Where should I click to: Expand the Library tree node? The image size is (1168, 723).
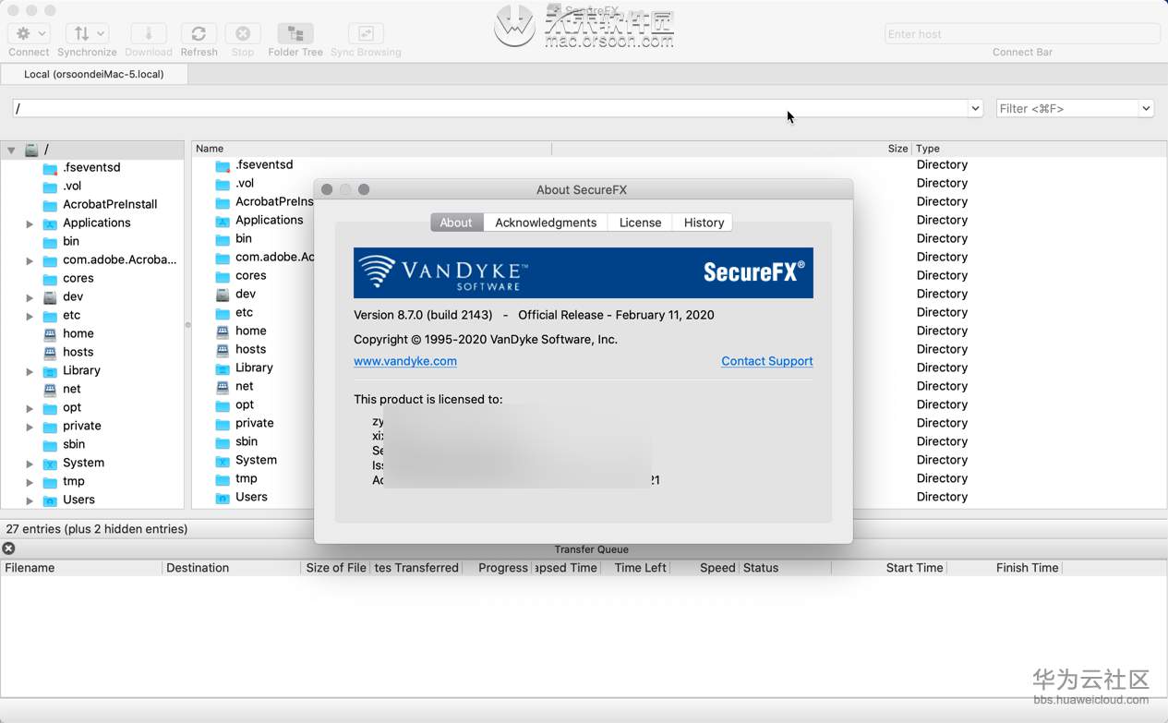[x=30, y=371]
